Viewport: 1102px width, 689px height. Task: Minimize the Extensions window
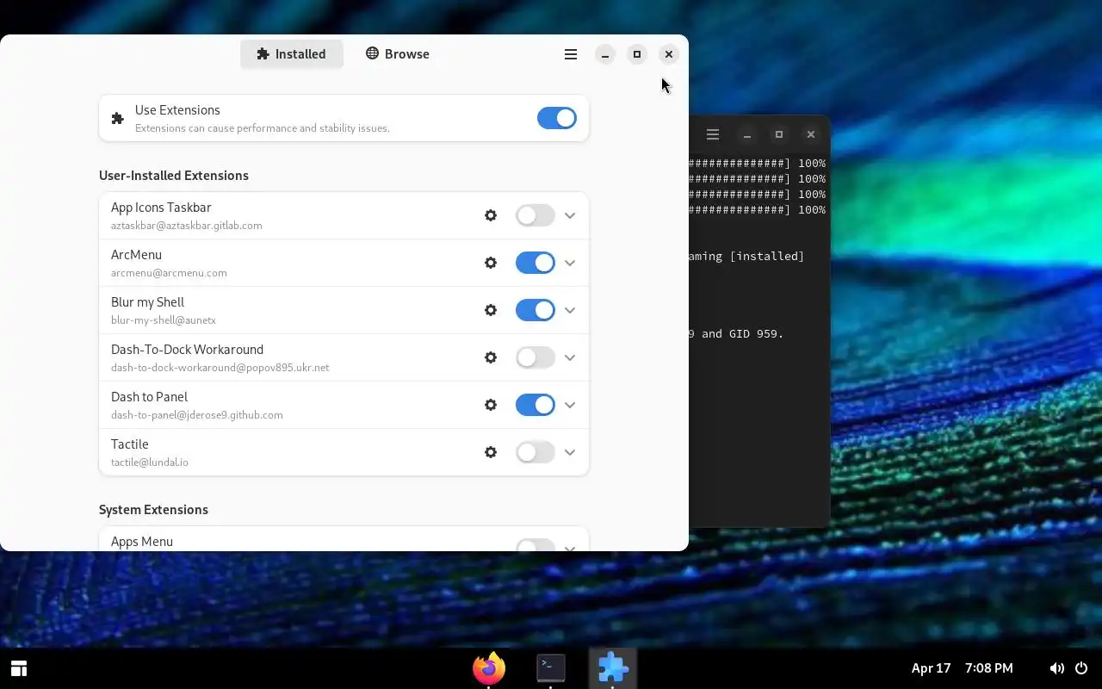tap(605, 54)
